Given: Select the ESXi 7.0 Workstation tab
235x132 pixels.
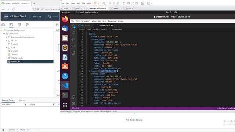Looking at the screenshot, I should (x=79, y=8).
